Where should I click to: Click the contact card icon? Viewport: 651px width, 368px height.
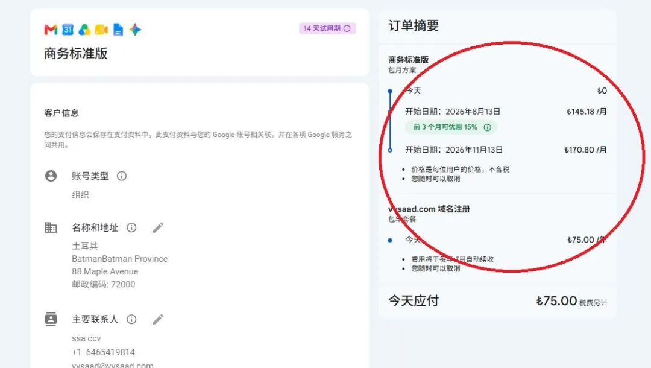51,319
